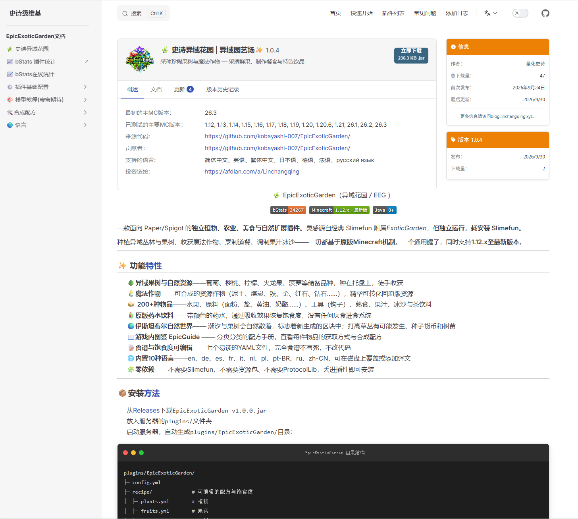Viewport: 578px width, 519px height.
Task: Click the globe icon beside 语言
Action: pyautogui.click(x=10, y=125)
